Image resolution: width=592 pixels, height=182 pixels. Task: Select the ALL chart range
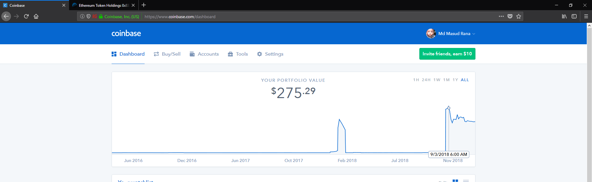tap(465, 80)
